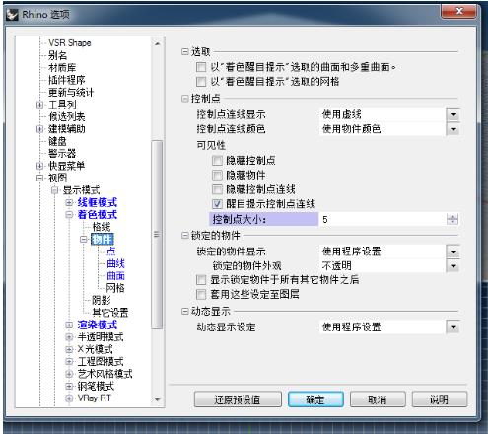Image resolution: width=488 pixels, height=434 pixels.
Task: Collapse the 选取 section
Action: coord(185,51)
